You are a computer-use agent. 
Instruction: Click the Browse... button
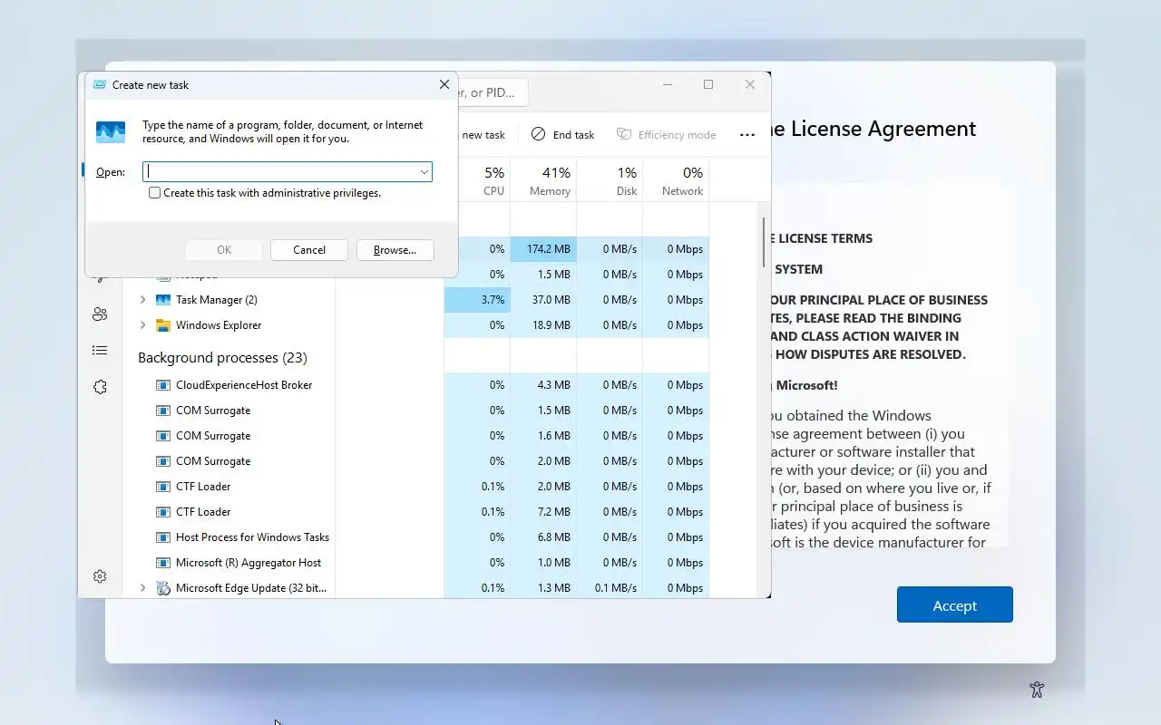[395, 250]
